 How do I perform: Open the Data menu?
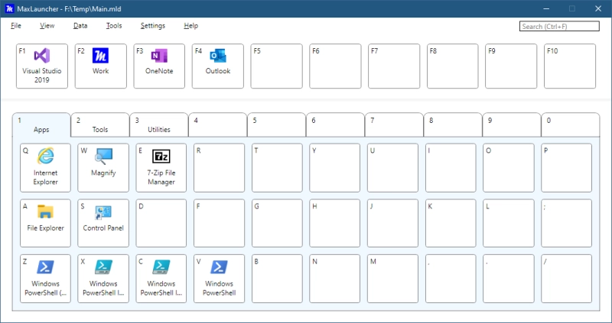click(x=80, y=26)
